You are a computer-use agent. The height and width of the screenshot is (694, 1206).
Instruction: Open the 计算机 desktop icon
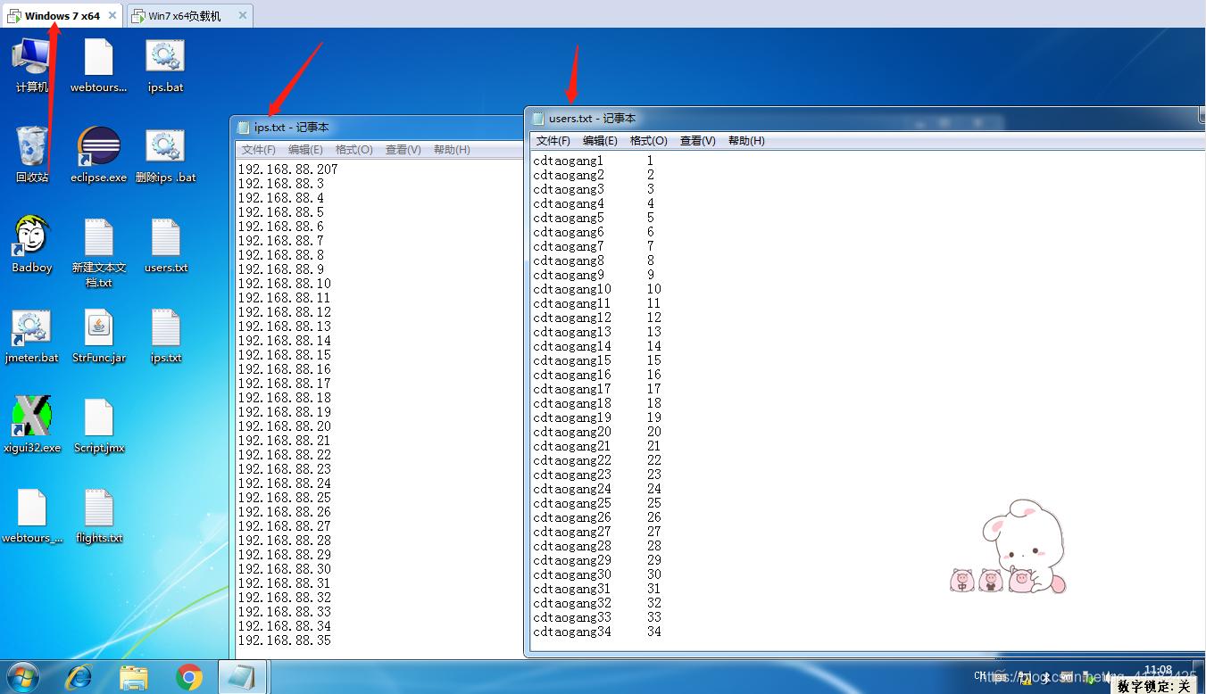point(31,66)
